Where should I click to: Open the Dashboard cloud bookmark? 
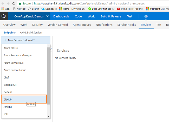[49, 9]
